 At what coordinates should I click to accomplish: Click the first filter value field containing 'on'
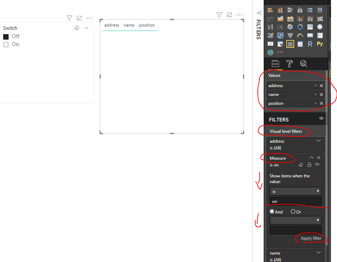(296, 201)
